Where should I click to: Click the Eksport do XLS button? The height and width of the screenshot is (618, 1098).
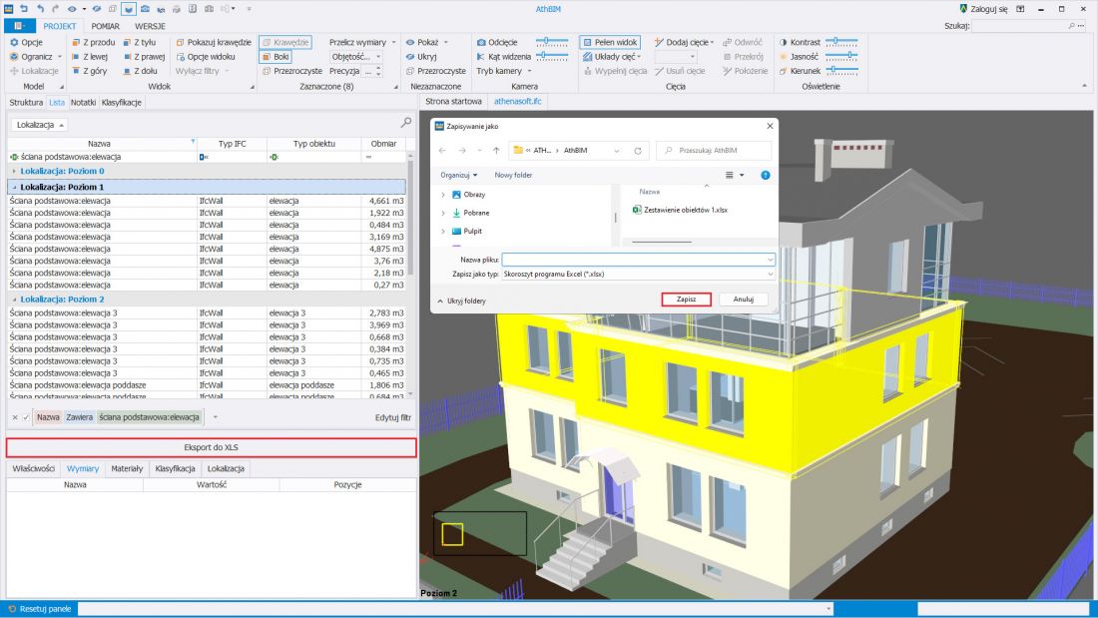[211, 447]
